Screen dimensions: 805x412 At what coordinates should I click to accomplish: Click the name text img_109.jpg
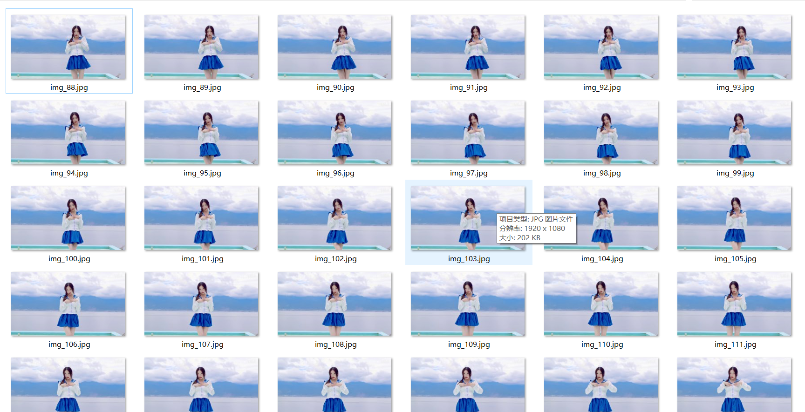point(469,344)
